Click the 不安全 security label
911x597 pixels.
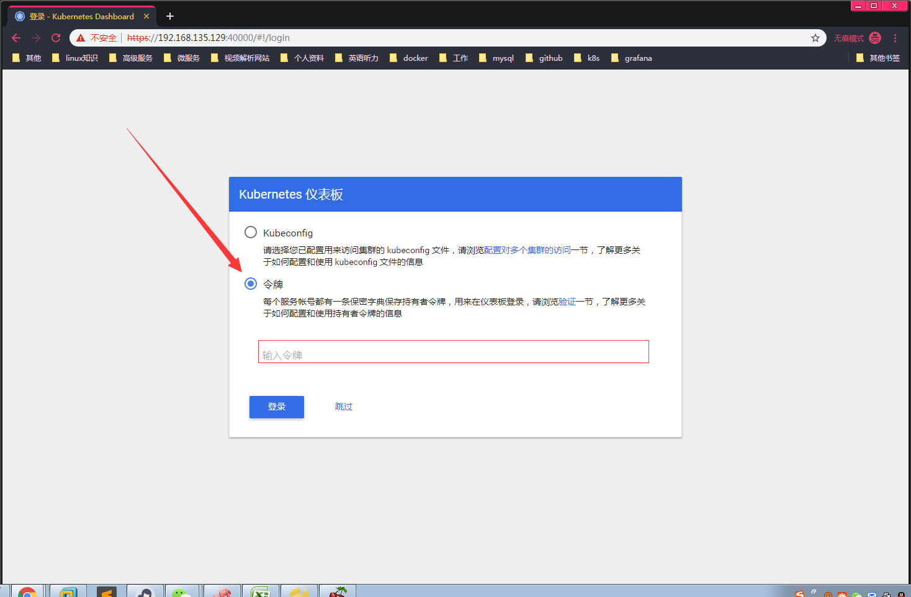[104, 38]
